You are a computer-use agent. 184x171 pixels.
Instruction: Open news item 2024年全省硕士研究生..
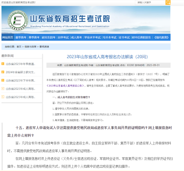20,72
